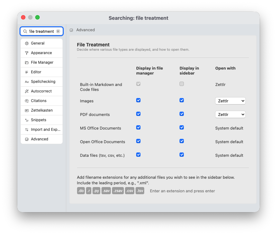Screen dimensions: 277x235
Task: Select the Zettelkasten settings icon
Action: click(27, 110)
